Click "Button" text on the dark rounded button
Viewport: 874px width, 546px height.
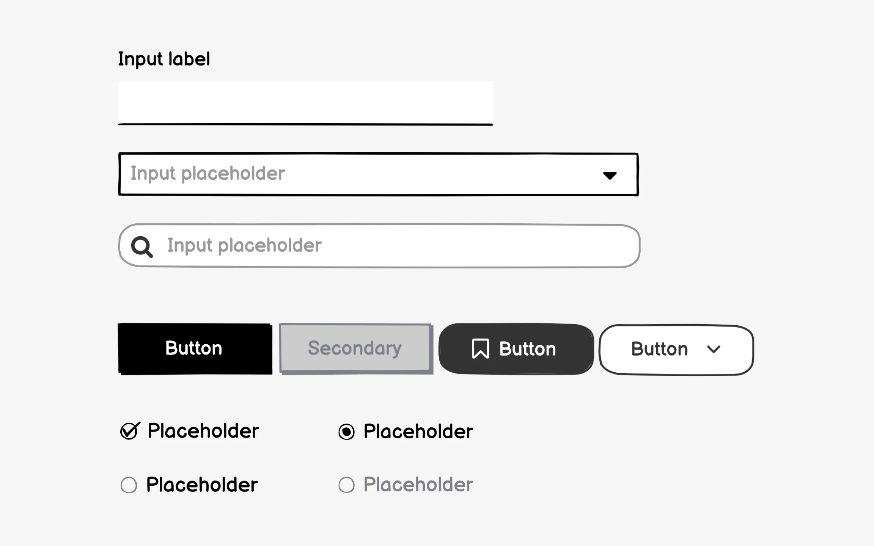[527, 349]
